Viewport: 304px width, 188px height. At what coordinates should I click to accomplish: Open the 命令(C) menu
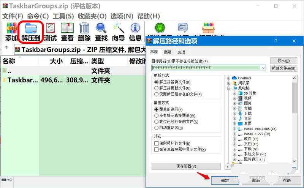tap(38, 16)
